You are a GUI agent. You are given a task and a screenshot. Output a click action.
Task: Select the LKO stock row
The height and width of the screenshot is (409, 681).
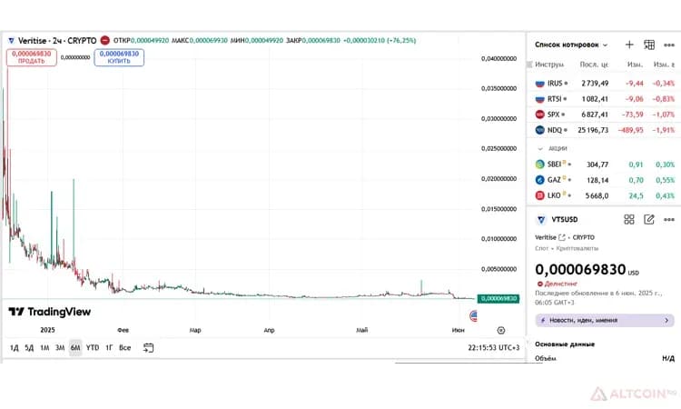point(605,195)
